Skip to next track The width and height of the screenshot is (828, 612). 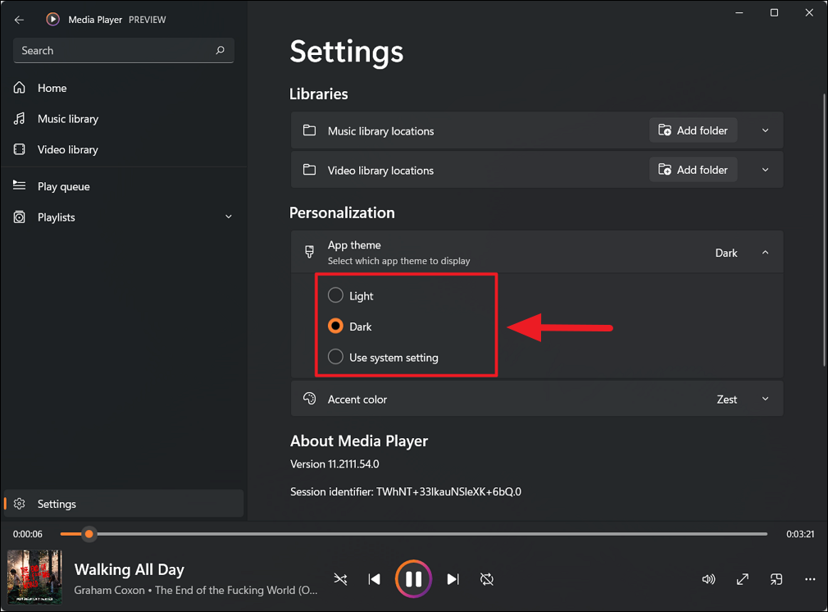coord(453,579)
